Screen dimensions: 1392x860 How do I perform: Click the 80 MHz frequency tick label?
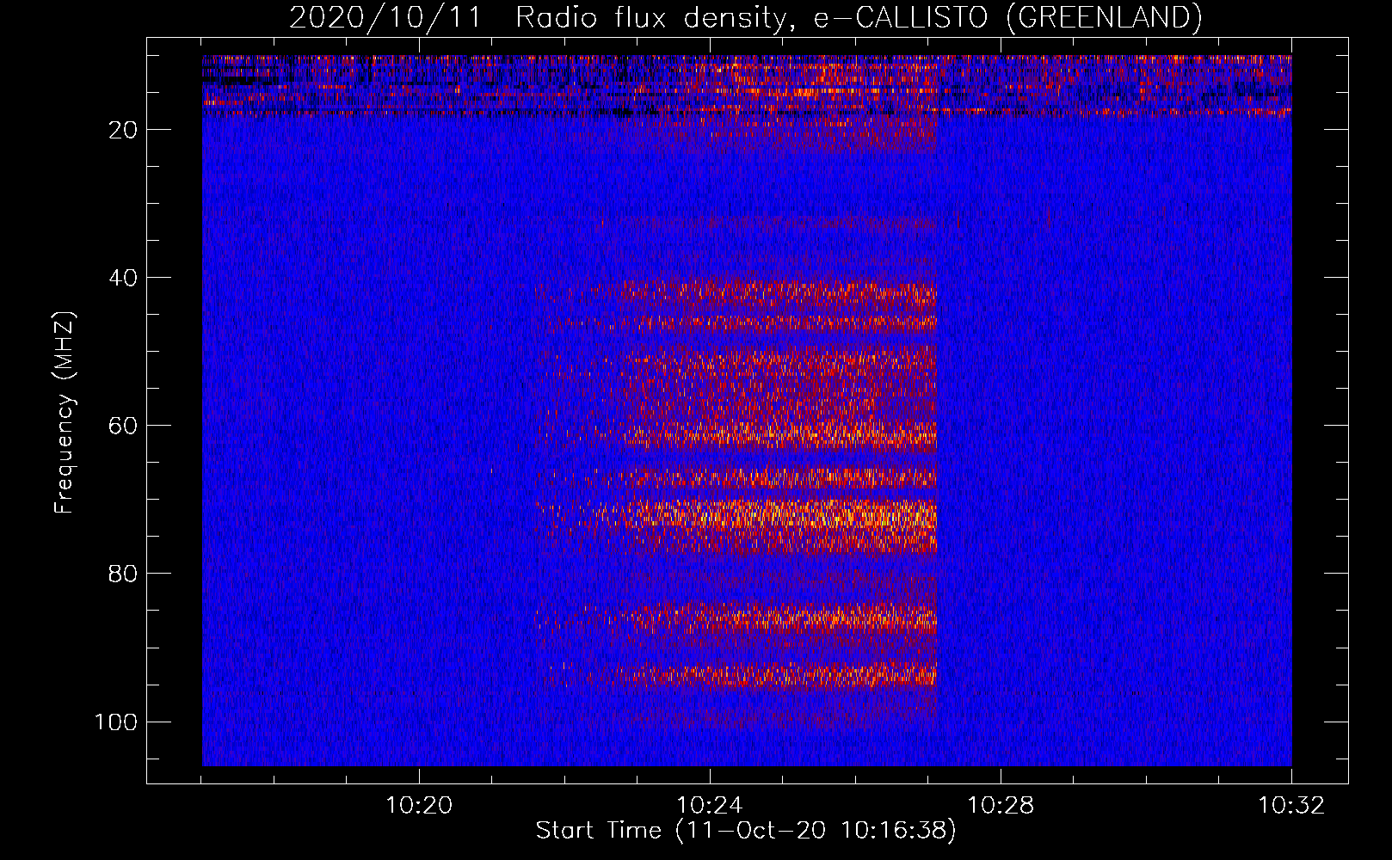(123, 574)
